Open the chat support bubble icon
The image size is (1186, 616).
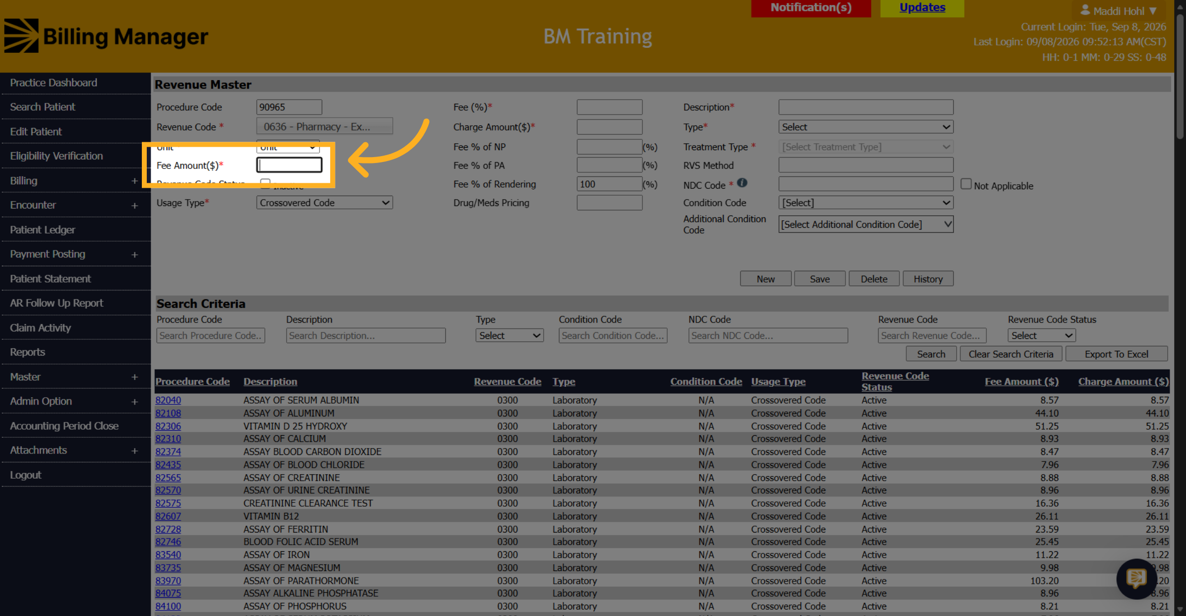coord(1136,578)
